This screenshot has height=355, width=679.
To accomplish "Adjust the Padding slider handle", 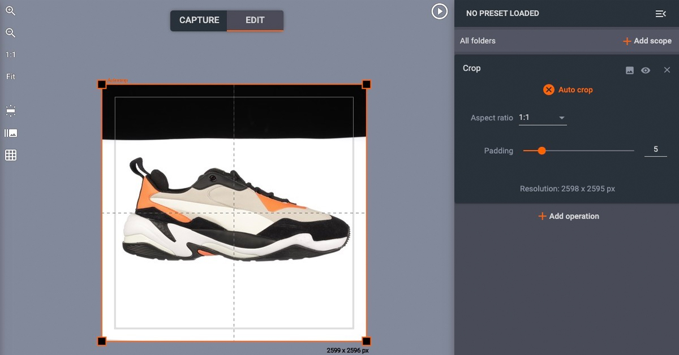I will coord(542,151).
